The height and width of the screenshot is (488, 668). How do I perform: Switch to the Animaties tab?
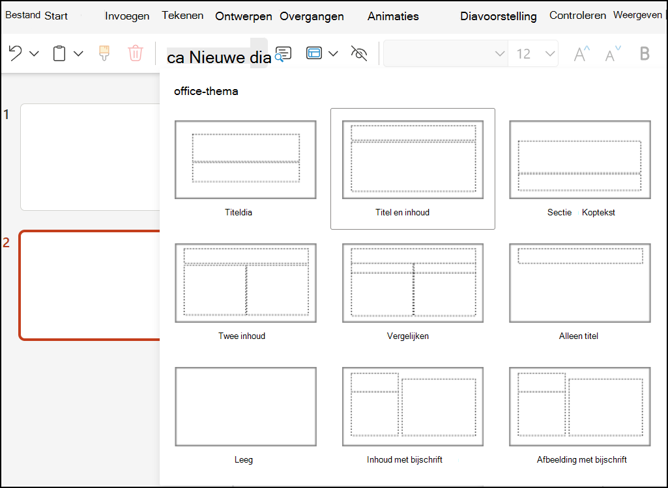pos(393,16)
